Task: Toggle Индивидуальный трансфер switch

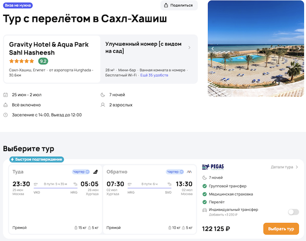Action: 293,212
